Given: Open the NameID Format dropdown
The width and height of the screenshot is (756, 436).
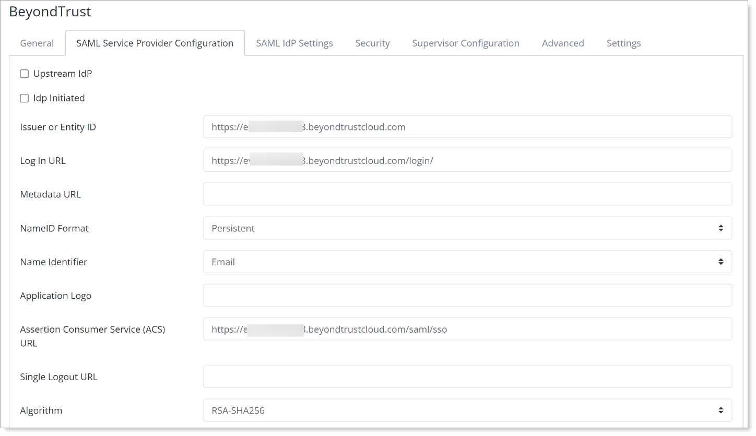Looking at the screenshot, I should [x=467, y=228].
